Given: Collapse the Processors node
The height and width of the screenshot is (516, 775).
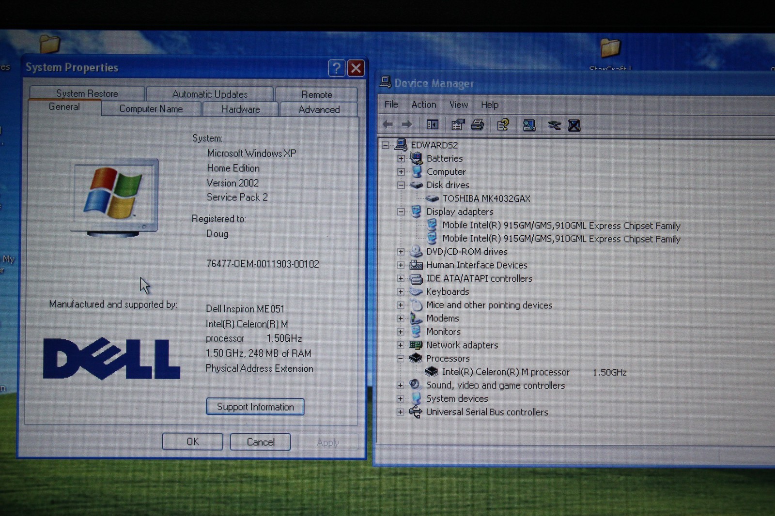Looking at the screenshot, I should pyautogui.click(x=401, y=359).
